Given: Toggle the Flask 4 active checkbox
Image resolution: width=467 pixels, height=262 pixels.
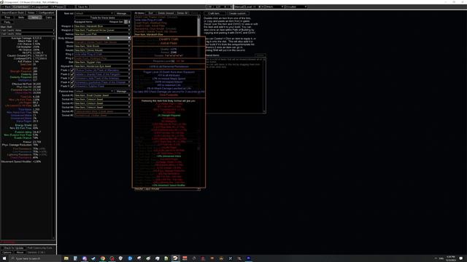Looking at the screenshot, I should [72, 82].
